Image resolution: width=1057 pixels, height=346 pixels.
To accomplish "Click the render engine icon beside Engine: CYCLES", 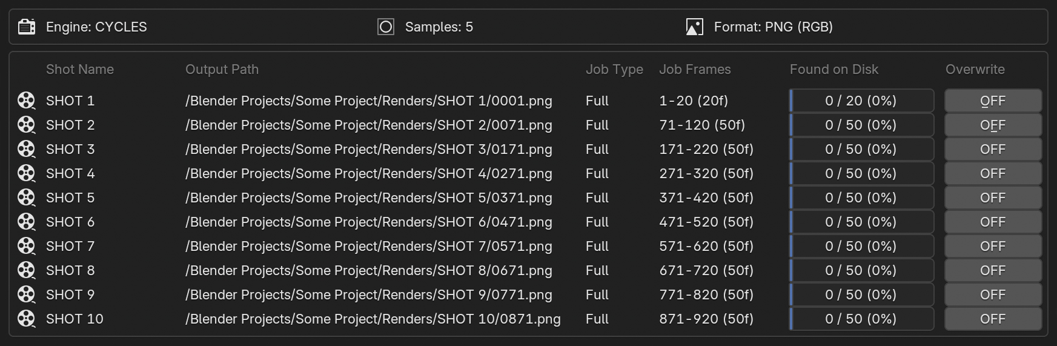I will (27, 27).
